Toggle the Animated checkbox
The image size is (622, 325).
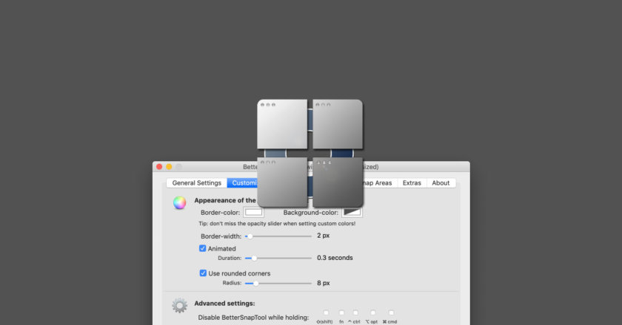point(202,248)
